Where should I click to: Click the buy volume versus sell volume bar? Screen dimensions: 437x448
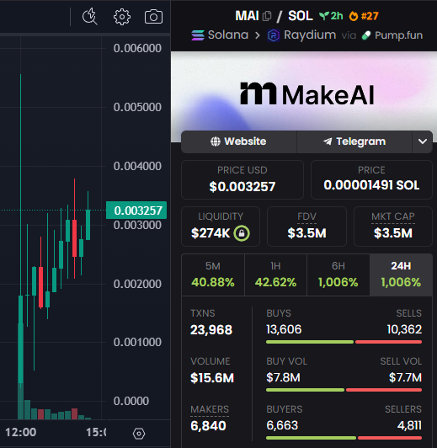pyautogui.click(x=344, y=390)
